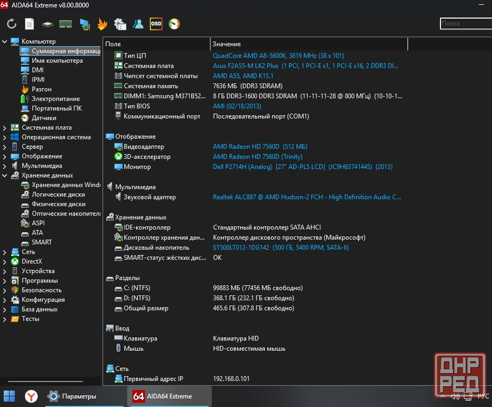Open the OSD panel icon

coord(156,24)
